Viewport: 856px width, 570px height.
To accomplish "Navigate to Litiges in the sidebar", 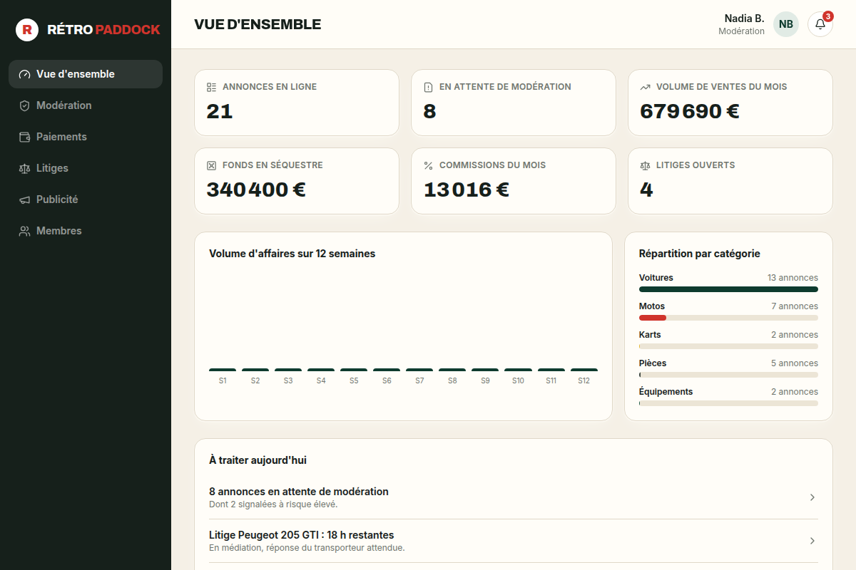I will pyautogui.click(x=86, y=168).
